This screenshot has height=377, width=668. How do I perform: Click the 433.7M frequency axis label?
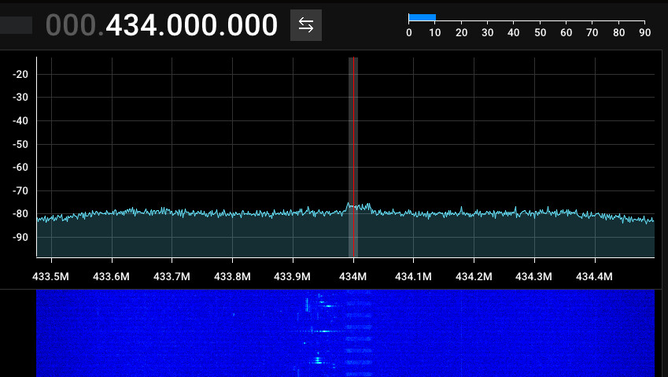(x=172, y=276)
